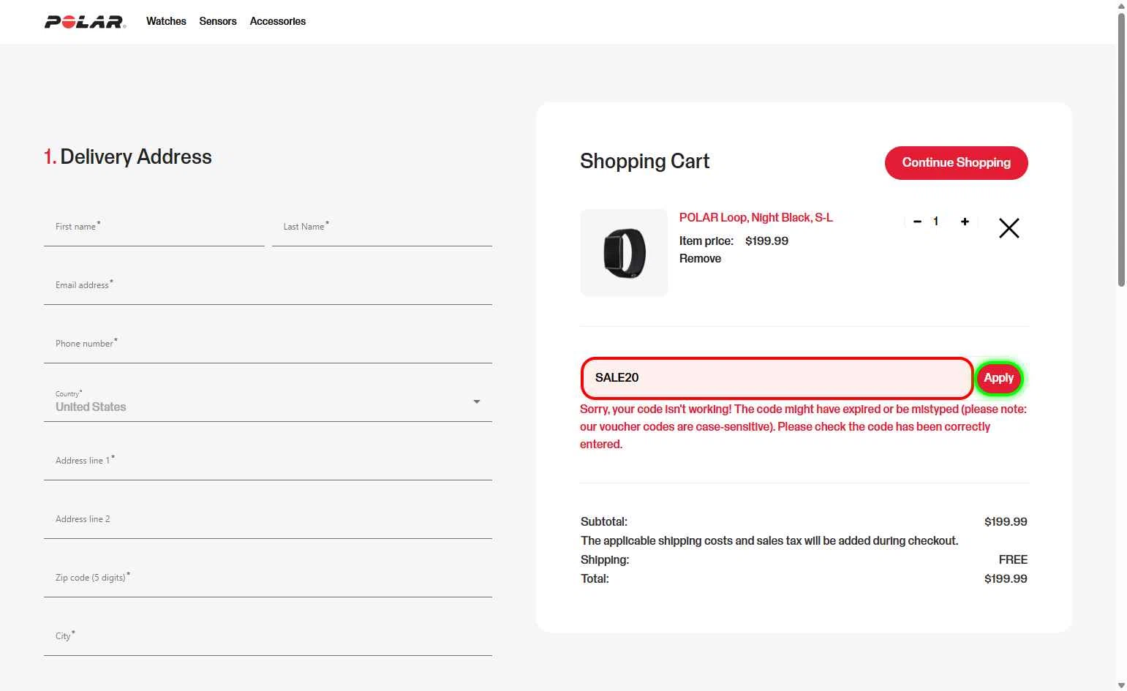Viewport: 1127px width, 691px height.
Task: Click the Delivery Address heading
Action: [x=128, y=157]
